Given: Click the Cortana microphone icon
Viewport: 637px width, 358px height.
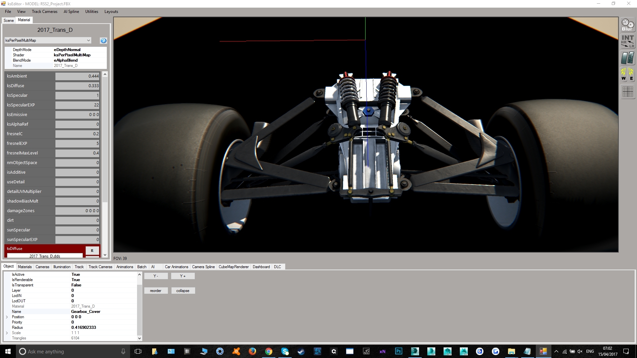Looking at the screenshot, I should (x=123, y=351).
